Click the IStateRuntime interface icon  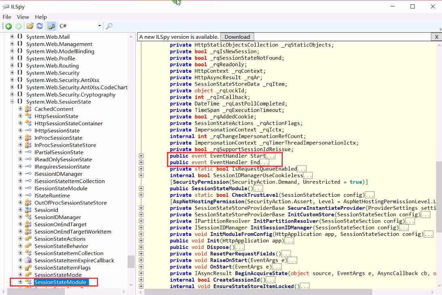point(28,195)
